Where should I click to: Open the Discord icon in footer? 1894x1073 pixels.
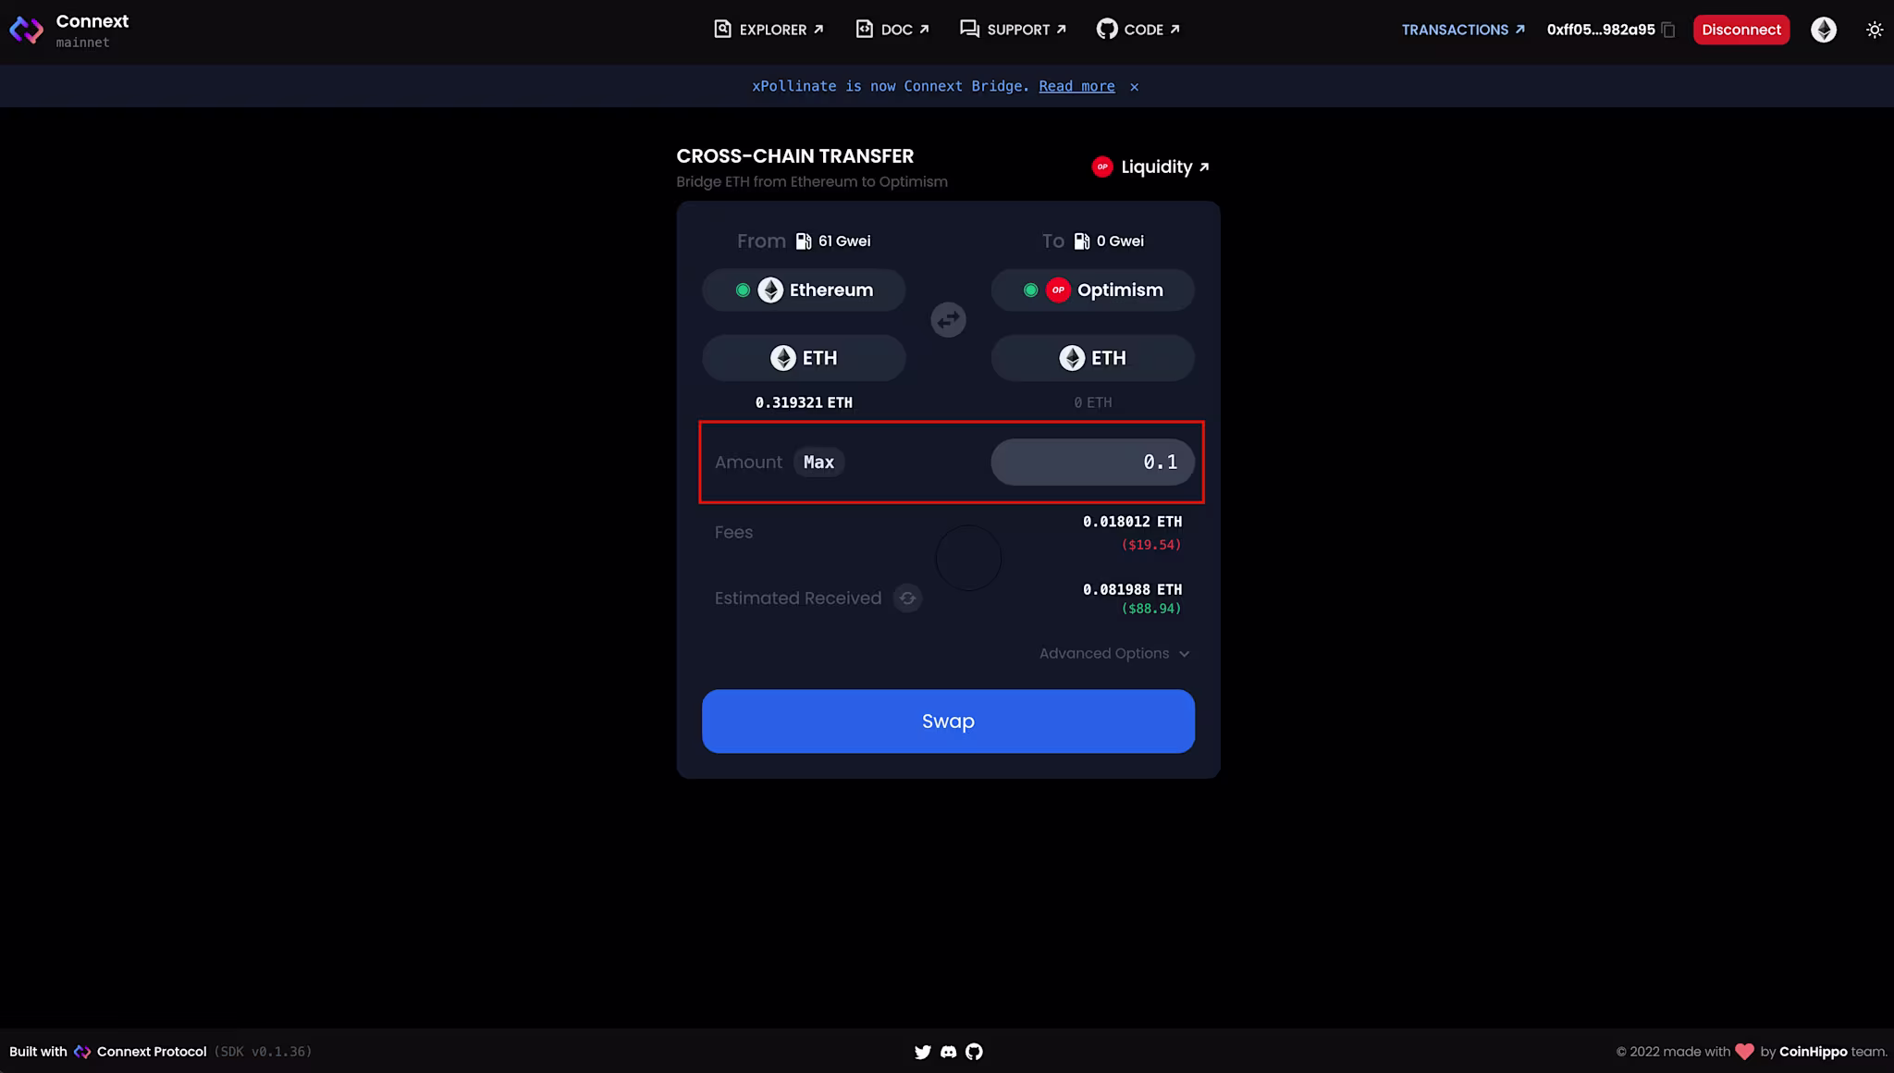click(x=948, y=1052)
